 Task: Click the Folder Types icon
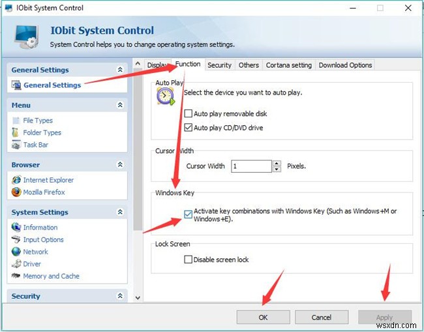pos(16,132)
